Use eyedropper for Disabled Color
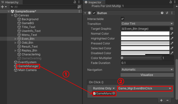 [172, 53]
